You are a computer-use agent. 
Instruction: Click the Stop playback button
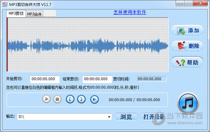click(x=57, y=99)
